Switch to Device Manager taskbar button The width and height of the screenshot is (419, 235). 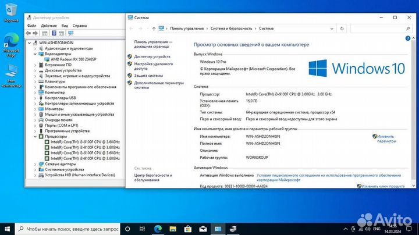[233, 229]
